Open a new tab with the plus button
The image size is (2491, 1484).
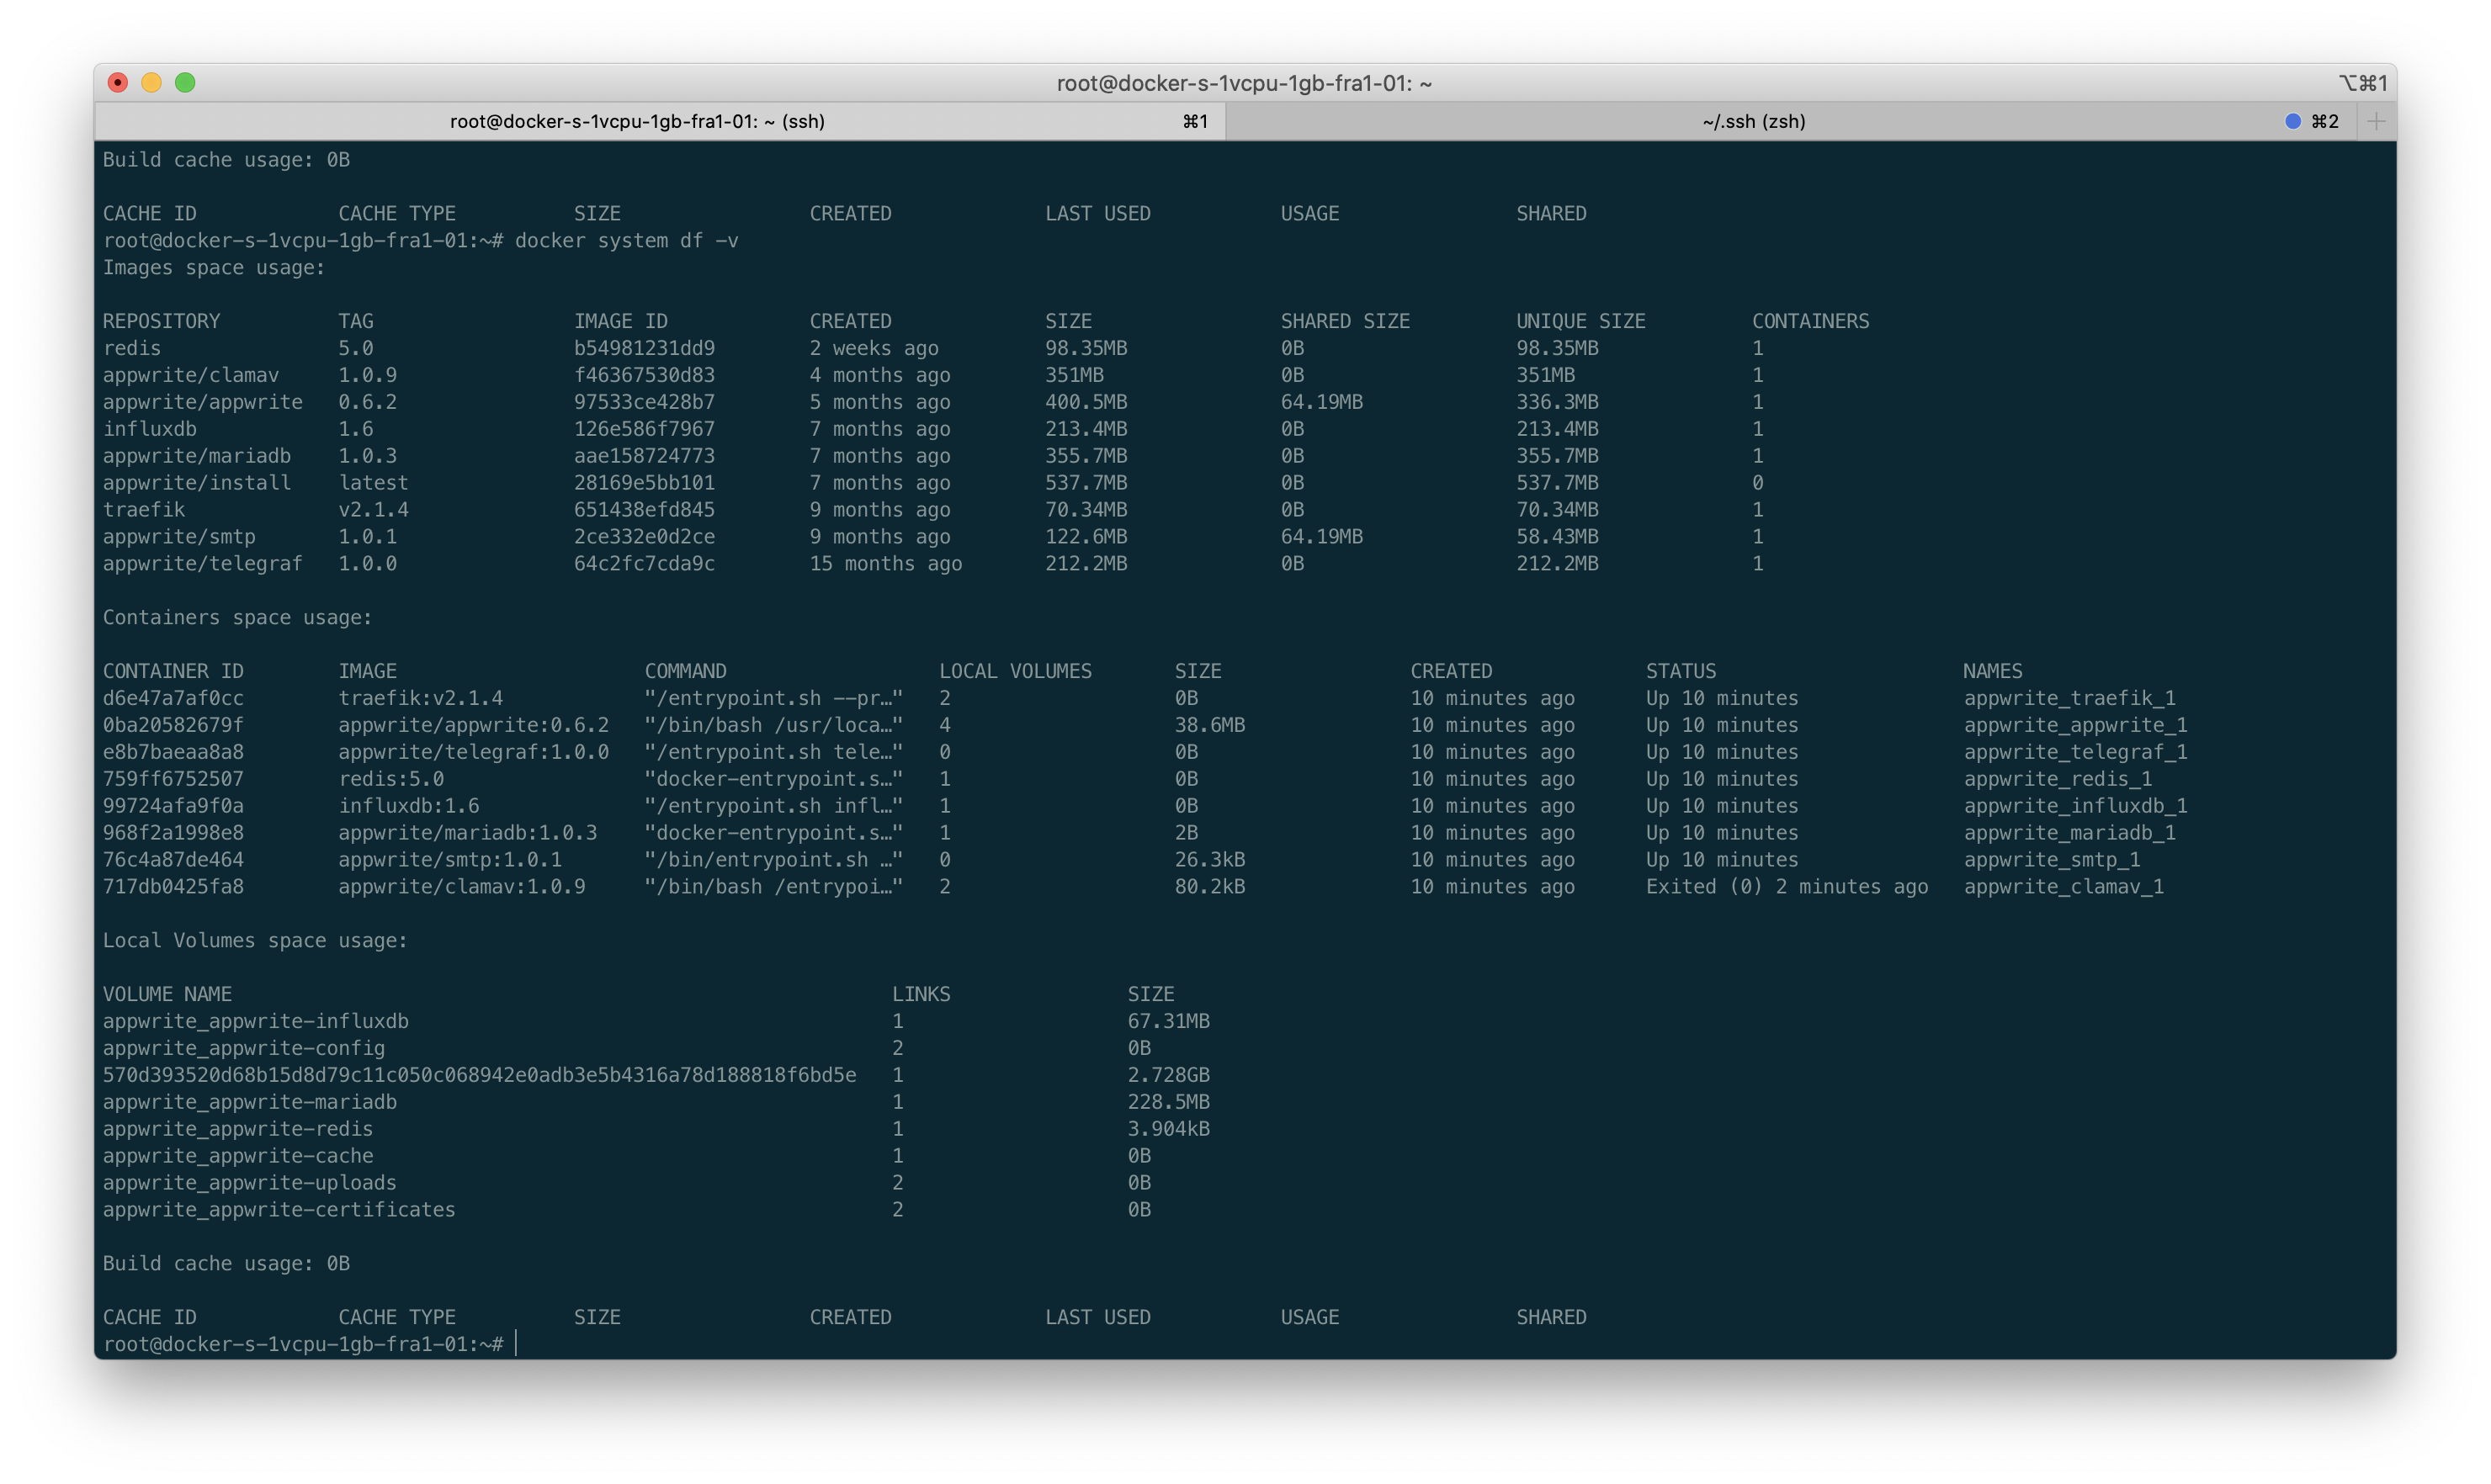click(2376, 121)
